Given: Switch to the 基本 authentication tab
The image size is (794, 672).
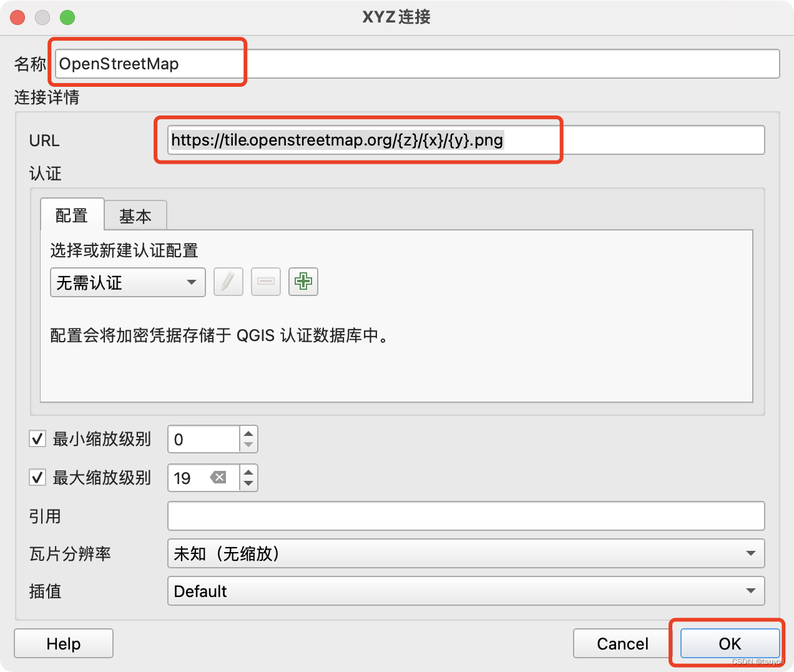Looking at the screenshot, I should (x=135, y=216).
